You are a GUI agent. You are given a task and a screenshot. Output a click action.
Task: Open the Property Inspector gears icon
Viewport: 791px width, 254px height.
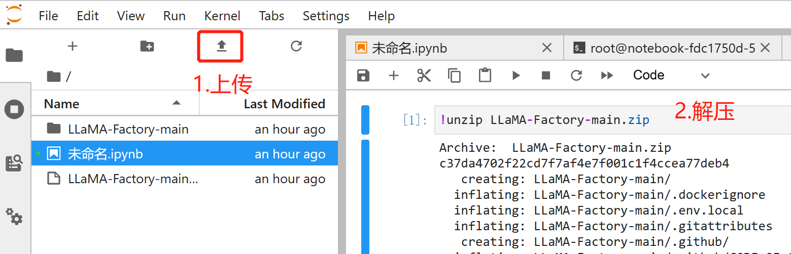(14, 217)
